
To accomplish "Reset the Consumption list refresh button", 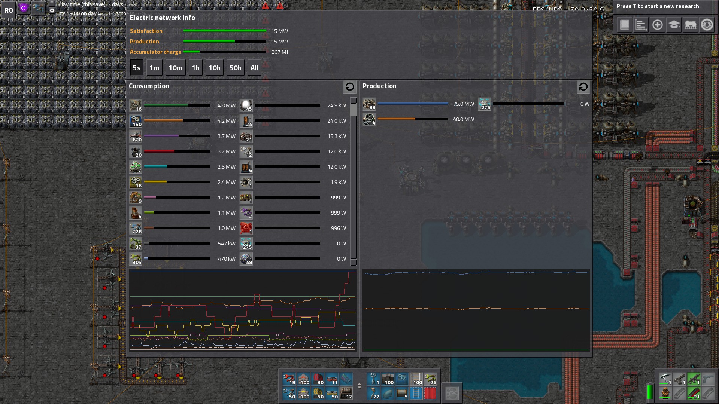I will tap(349, 87).
